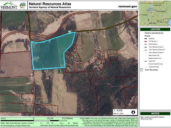171x128 pixels.
Task: Click the regional overview inset map
Action: [155, 13]
